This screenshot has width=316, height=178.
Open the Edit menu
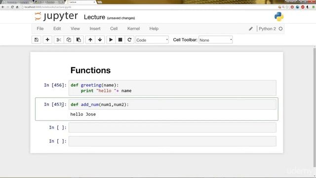(x=57, y=29)
